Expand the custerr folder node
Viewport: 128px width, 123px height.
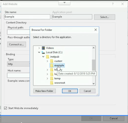pyautogui.click(x=47, y=61)
